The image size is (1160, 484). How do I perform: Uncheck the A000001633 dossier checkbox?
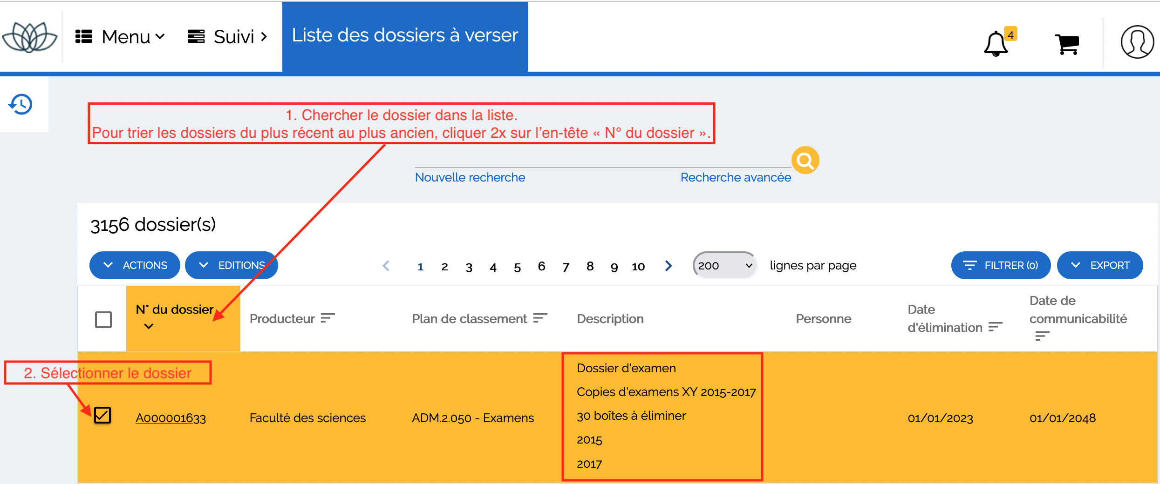point(102,415)
